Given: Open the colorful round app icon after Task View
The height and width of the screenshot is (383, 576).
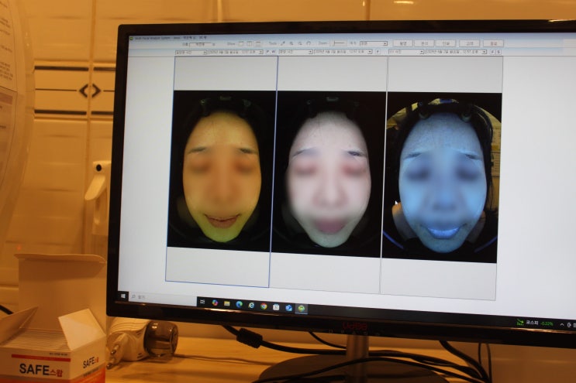Looking at the screenshot, I should pos(215,303).
